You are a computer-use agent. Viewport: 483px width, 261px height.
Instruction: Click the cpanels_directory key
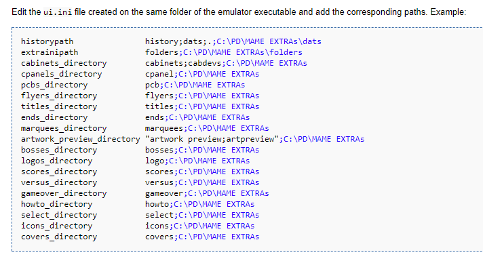click(61, 74)
